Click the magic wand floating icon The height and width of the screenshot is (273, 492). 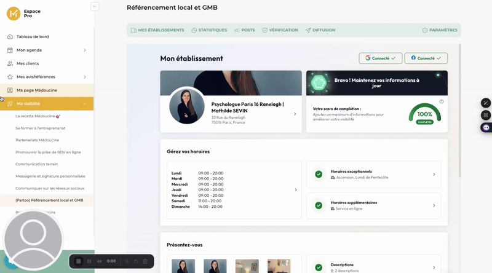(x=486, y=102)
